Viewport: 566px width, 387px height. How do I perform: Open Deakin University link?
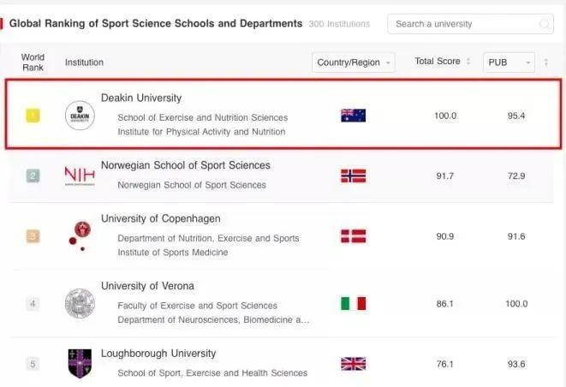click(141, 98)
